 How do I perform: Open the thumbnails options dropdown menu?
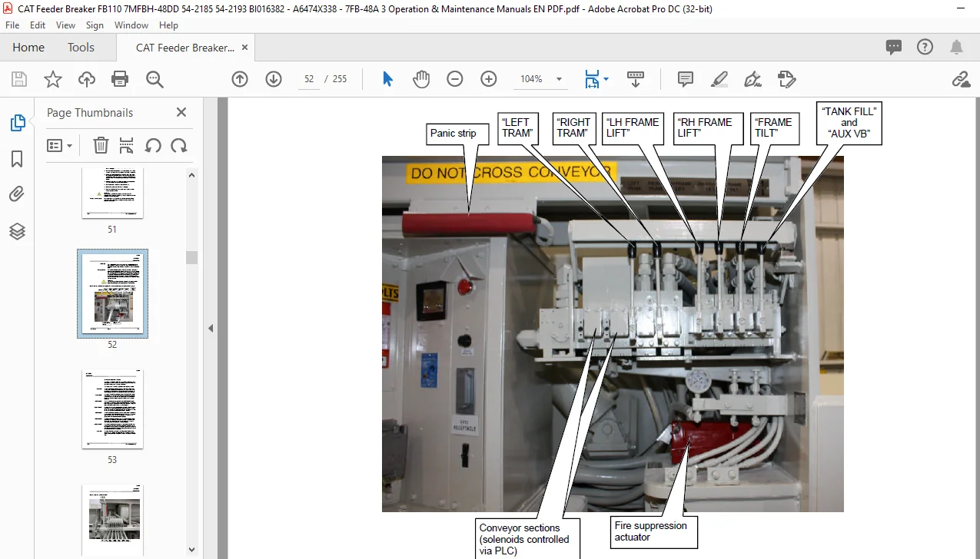60,145
